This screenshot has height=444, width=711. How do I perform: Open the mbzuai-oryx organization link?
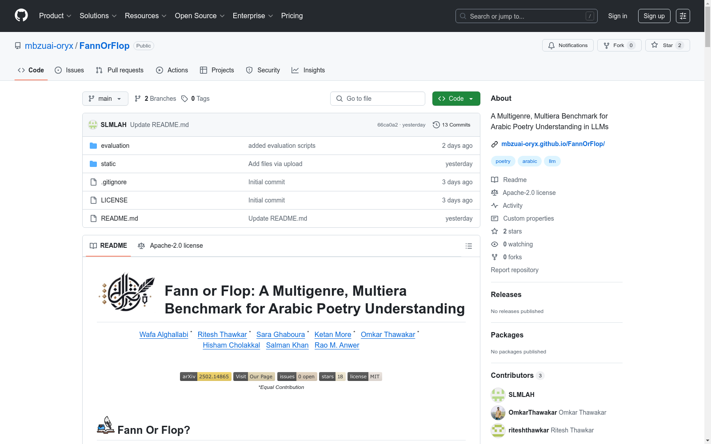click(49, 46)
